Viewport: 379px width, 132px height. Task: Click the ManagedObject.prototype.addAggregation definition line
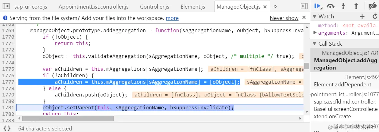(x=167, y=30)
